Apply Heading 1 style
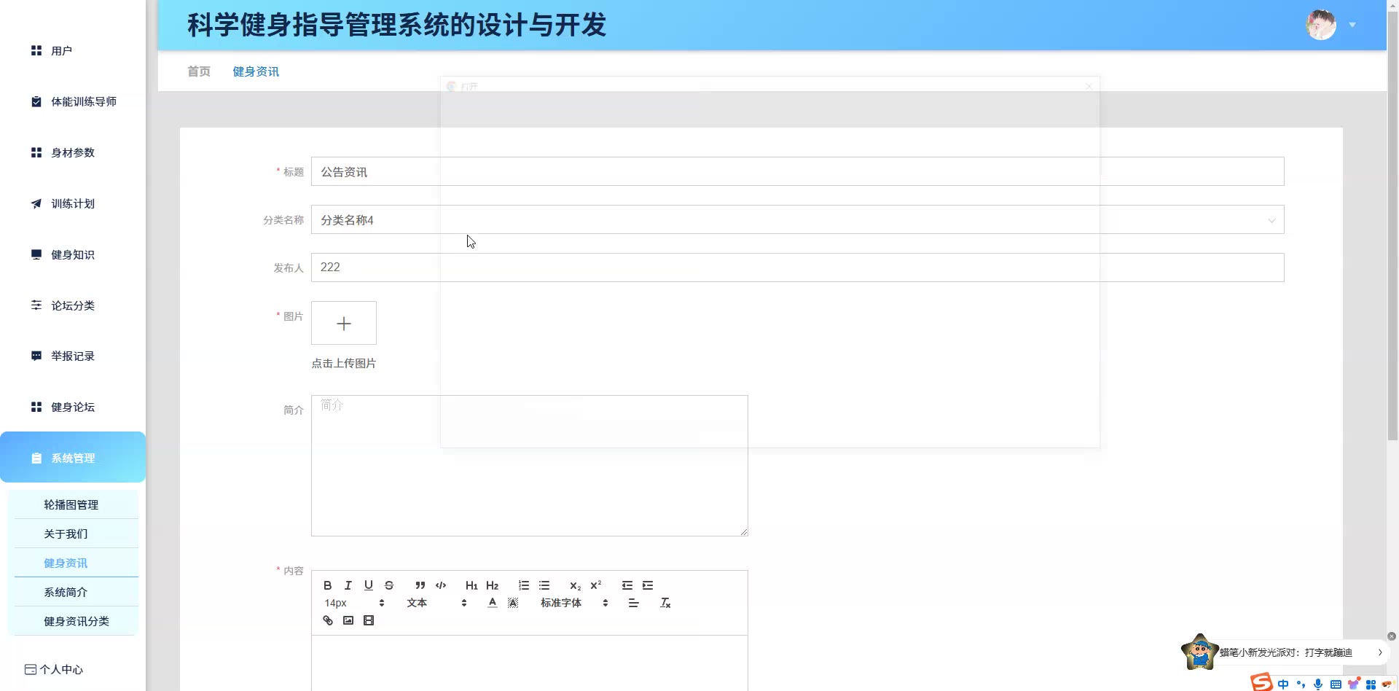This screenshot has width=1399, height=691. click(471, 585)
